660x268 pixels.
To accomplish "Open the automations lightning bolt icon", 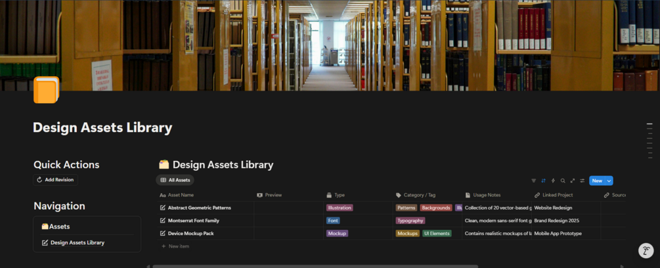I will 553,181.
